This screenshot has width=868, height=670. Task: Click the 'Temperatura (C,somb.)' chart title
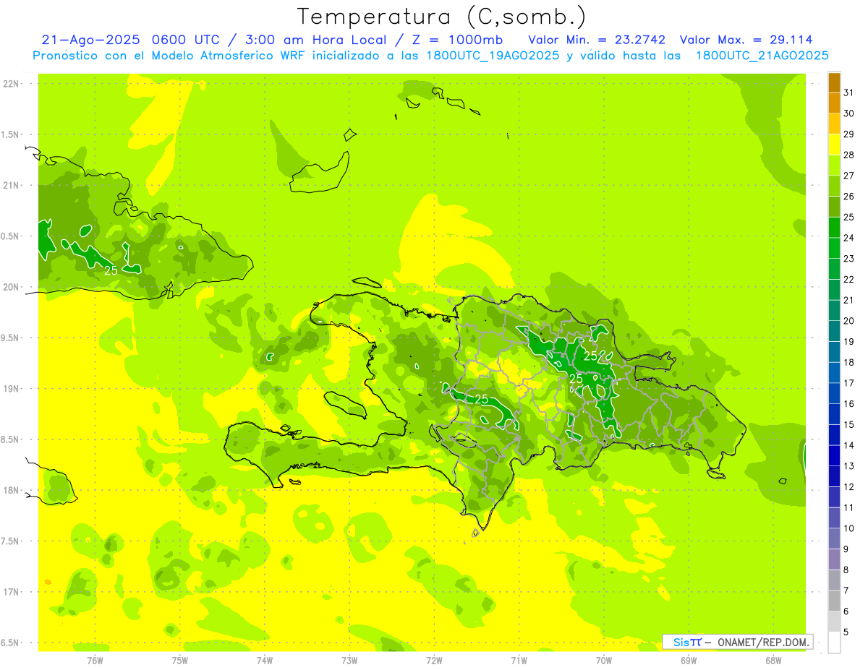pyautogui.click(x=441, y=17)
